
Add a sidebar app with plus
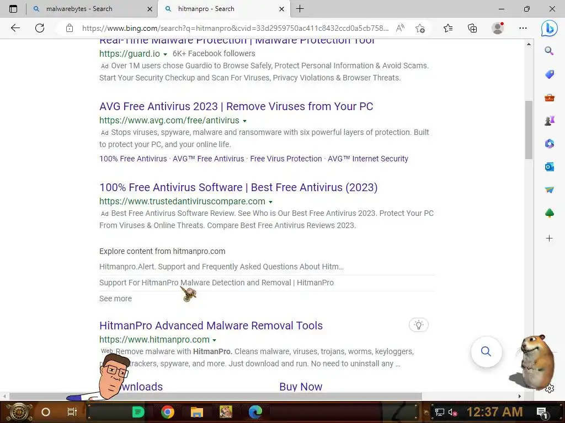click(549, 238)
